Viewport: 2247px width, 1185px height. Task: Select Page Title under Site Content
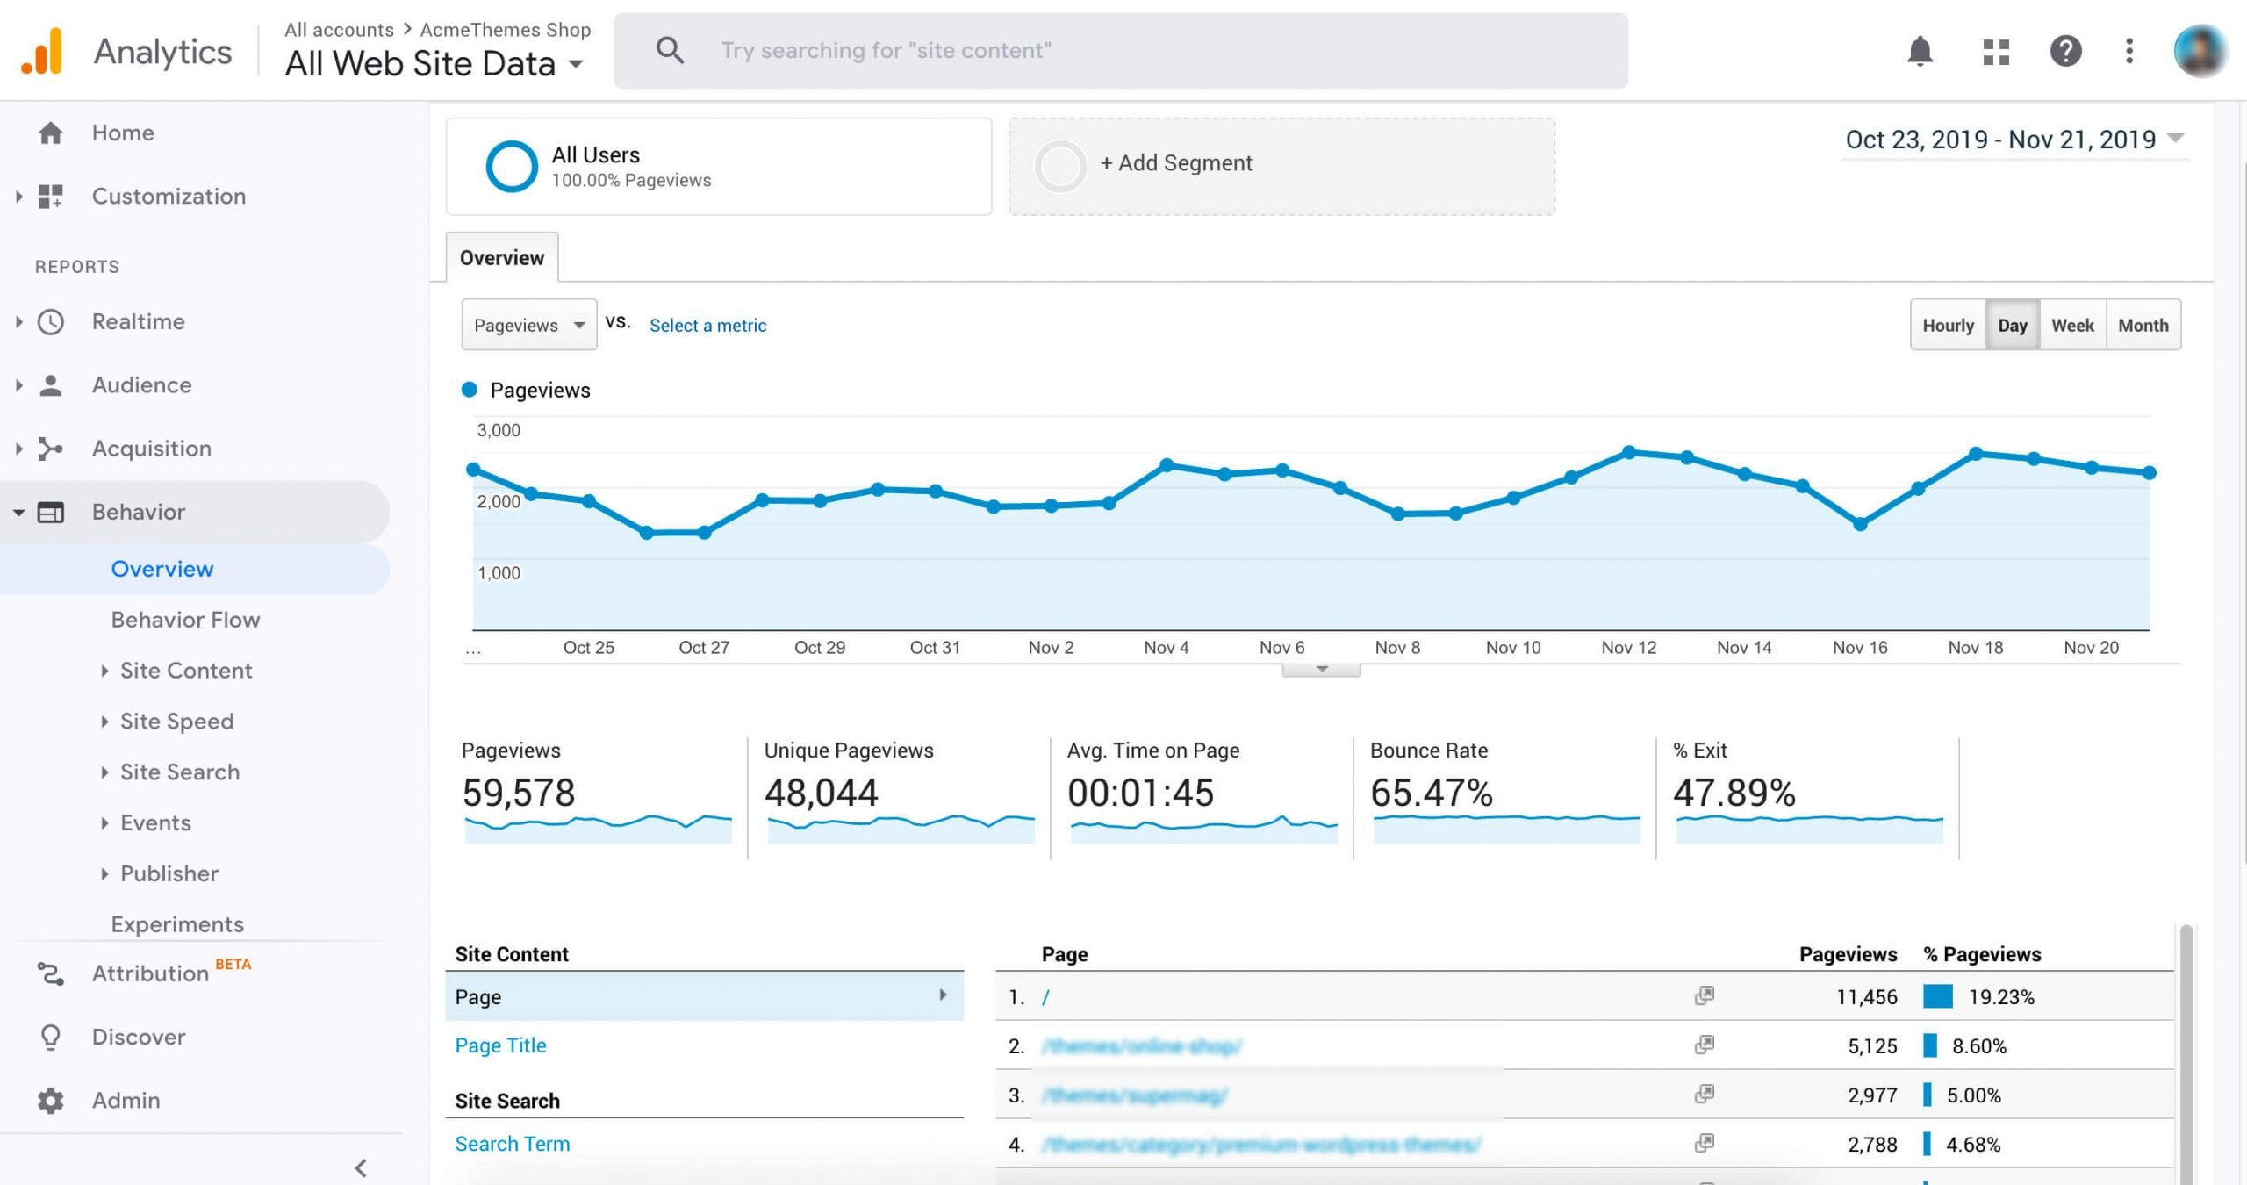(499, 1045)
